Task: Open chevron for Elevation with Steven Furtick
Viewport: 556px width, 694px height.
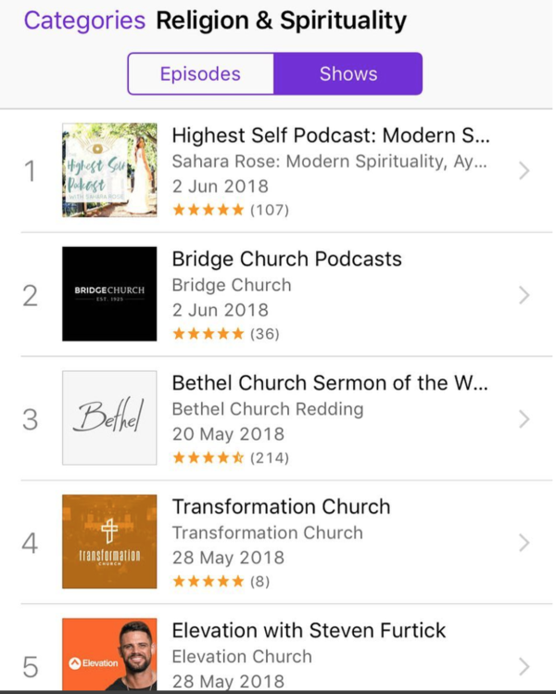Action: click(524, 666)
